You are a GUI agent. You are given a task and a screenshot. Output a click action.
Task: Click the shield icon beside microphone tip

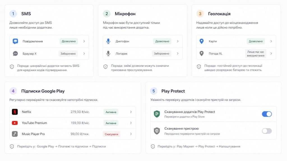coord(105,67)
